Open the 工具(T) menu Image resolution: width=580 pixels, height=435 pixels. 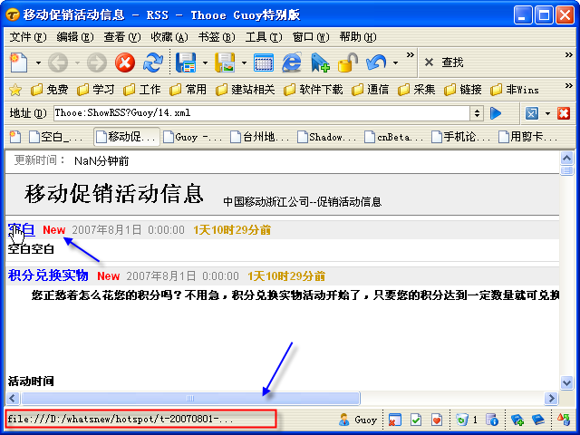click(264, 37)
